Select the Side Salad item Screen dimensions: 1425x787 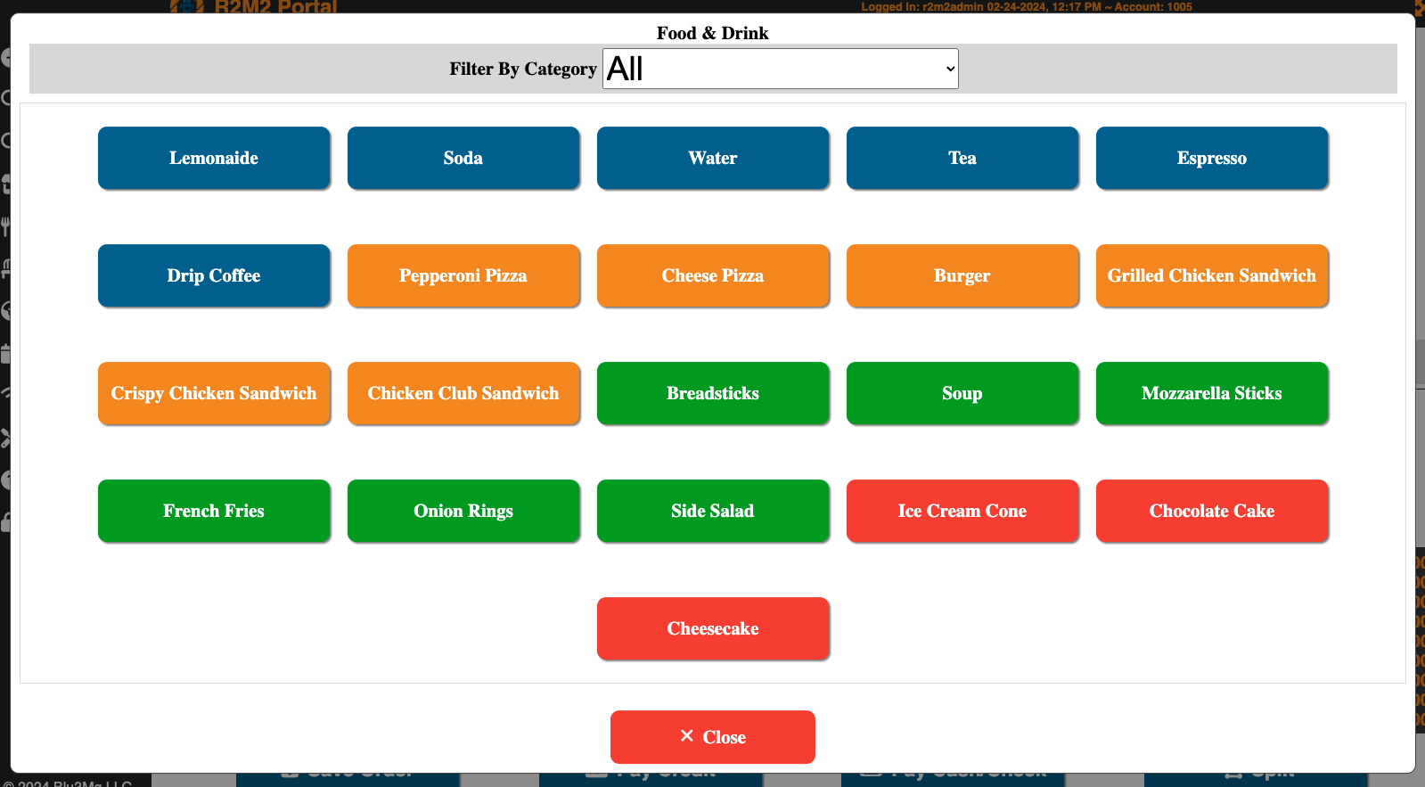[713, 511]
